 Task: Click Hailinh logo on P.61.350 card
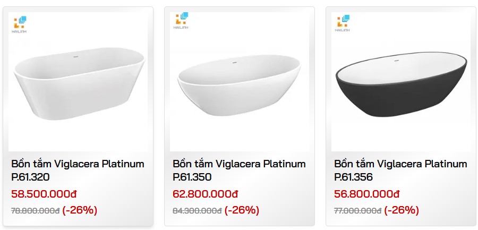click(x=181, y=22)
